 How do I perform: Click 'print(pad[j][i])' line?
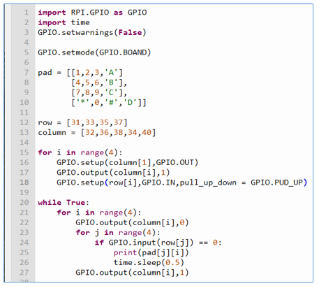pyautogui.click(x=151, y=252)
